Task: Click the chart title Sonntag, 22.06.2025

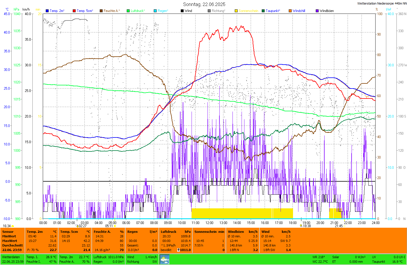Action: pos(204,4)
